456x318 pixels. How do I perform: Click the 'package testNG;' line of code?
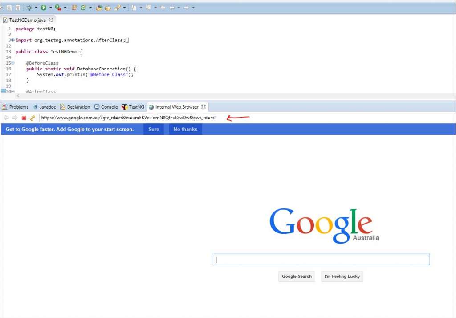tap(36, 29)
